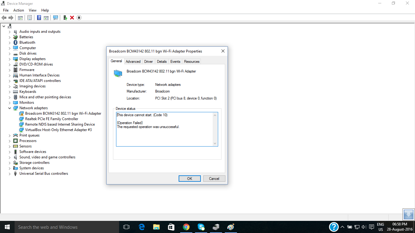
Task: Open the File menu
Action: (x=6, y=10)
